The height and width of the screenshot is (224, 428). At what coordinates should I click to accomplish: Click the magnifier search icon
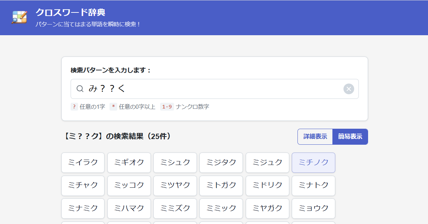click(x=80, y=89)
